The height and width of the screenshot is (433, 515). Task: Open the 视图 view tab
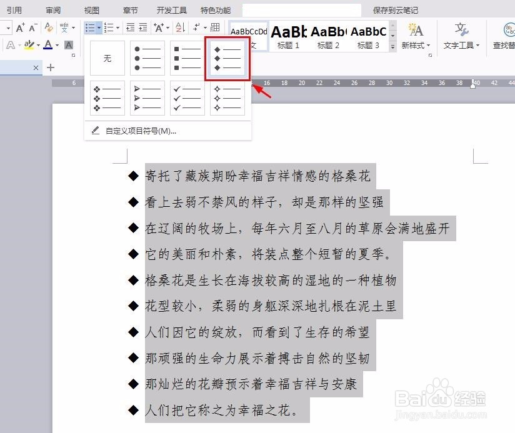click(91, 9)
